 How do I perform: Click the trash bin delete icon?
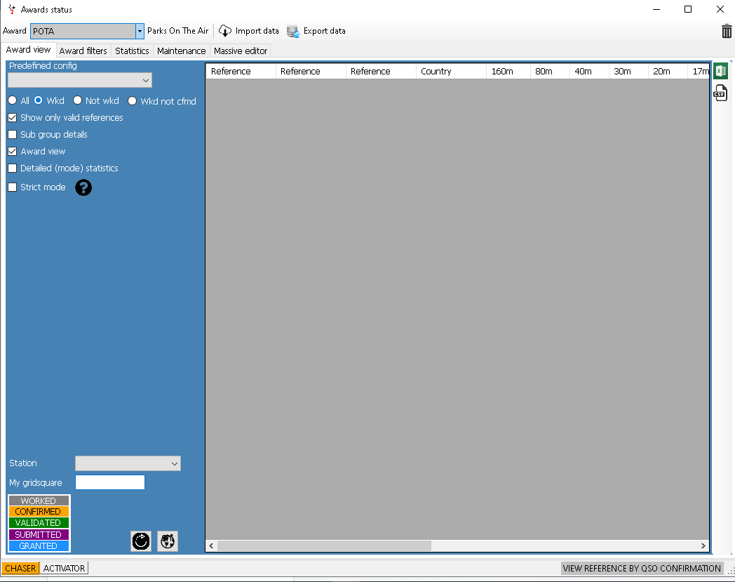click(x=726, y=31)
